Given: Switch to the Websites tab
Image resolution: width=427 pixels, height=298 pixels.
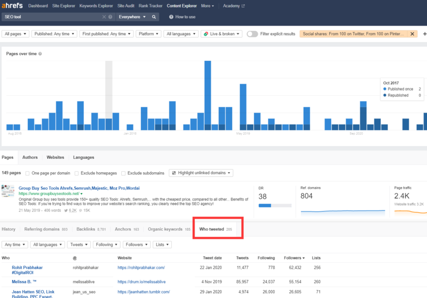Looking at the screenshot, I should coord(56,157).
